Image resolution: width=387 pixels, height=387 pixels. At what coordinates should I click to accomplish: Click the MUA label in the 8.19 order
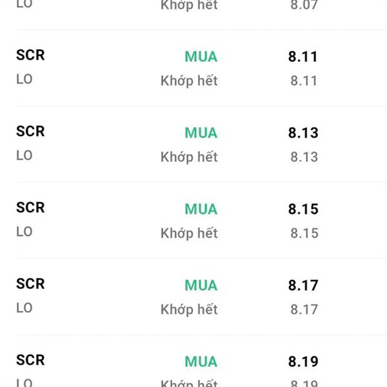[x=201, y=361]
